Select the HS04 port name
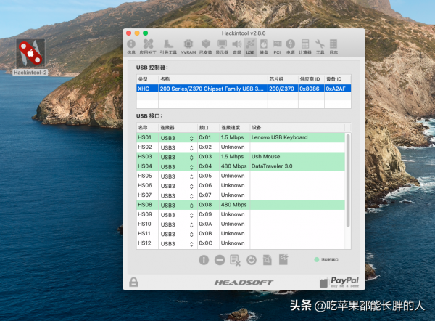Screen dimensions: 435x321 click(145, 166)
